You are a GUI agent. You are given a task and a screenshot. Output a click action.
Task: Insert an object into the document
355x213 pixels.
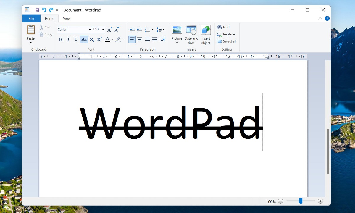tap(206, 34)
